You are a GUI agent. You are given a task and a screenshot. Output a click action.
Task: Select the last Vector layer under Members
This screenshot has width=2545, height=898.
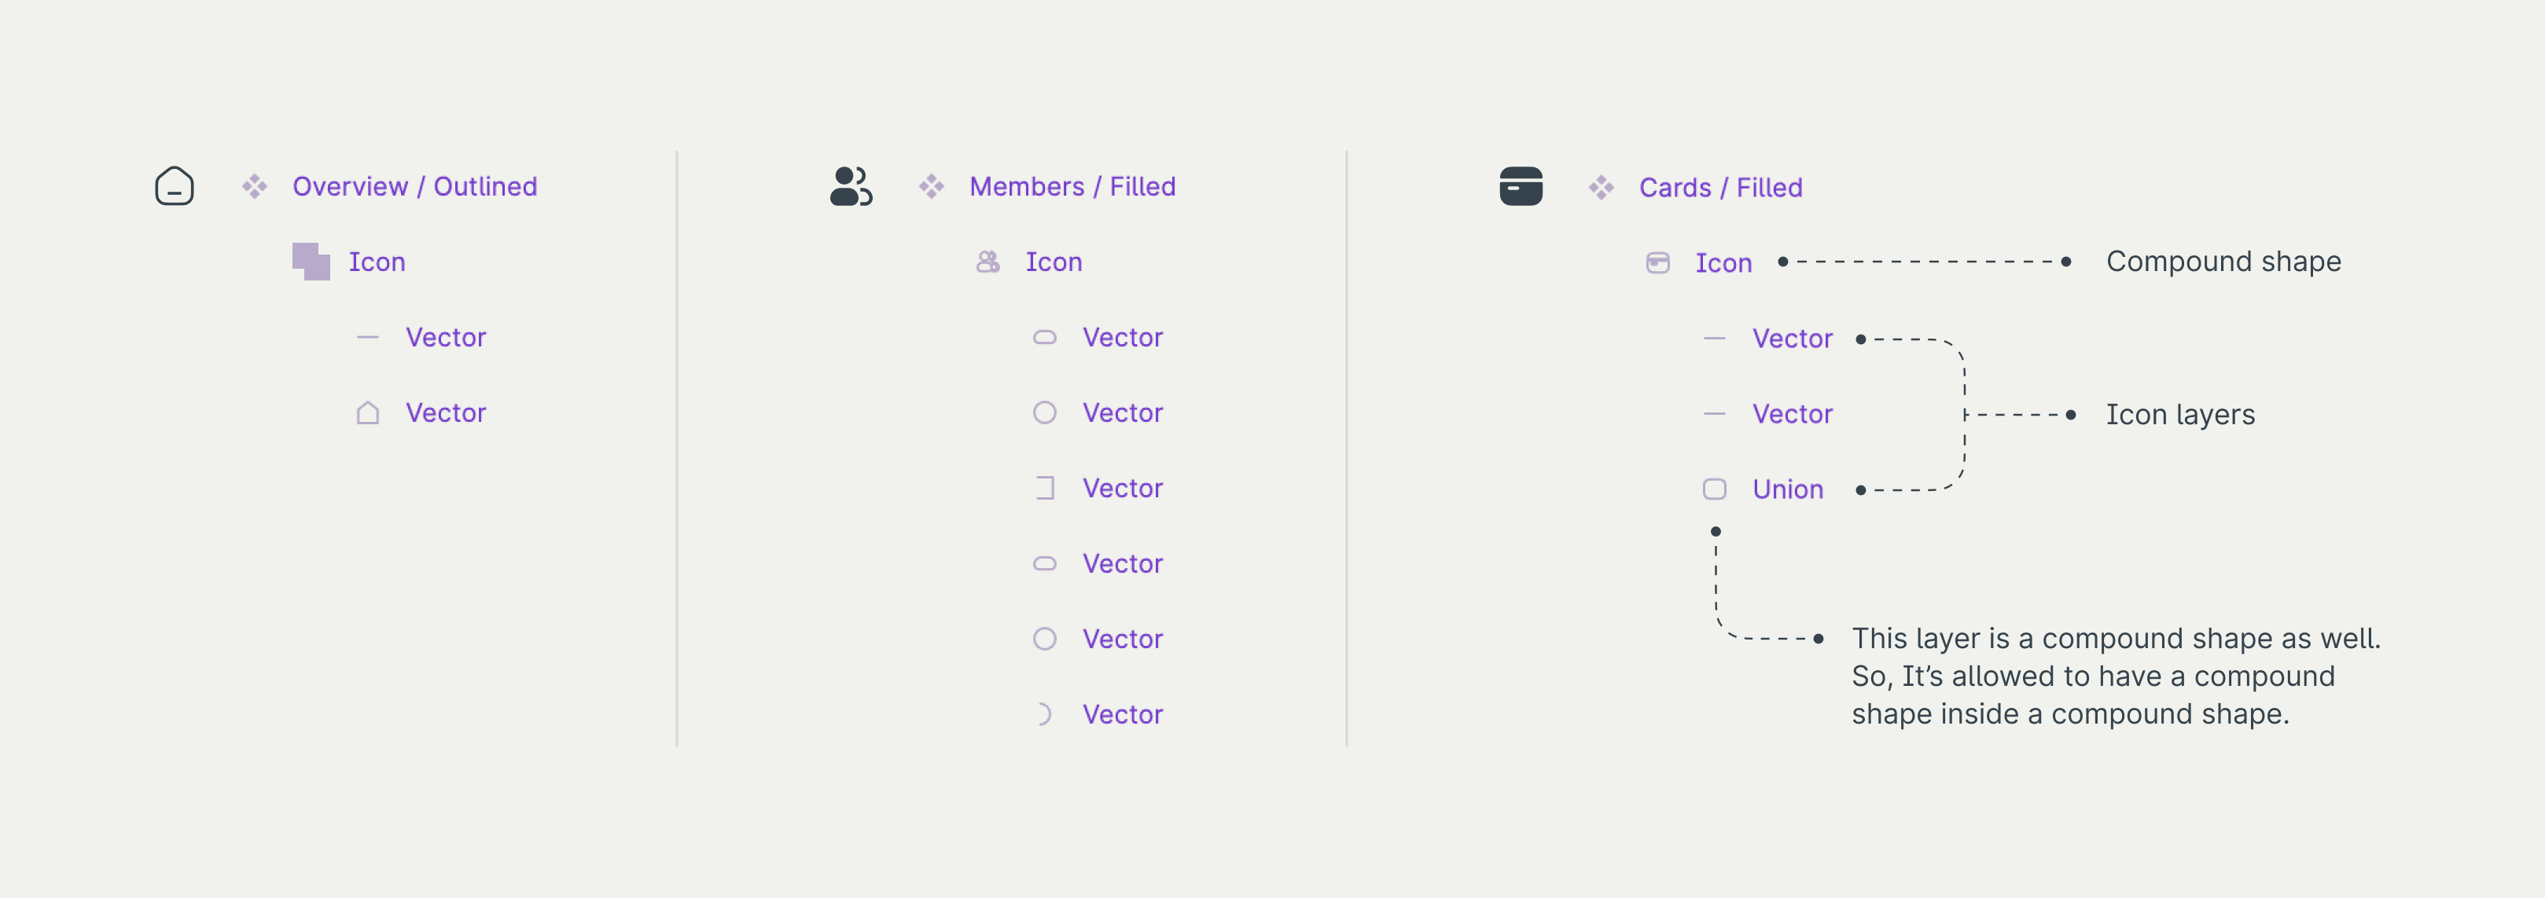tap(1122, 714)
